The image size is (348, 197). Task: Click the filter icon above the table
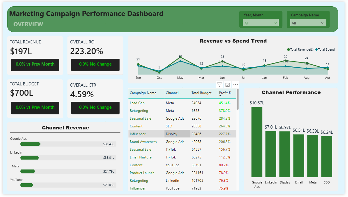click(220, 85)
